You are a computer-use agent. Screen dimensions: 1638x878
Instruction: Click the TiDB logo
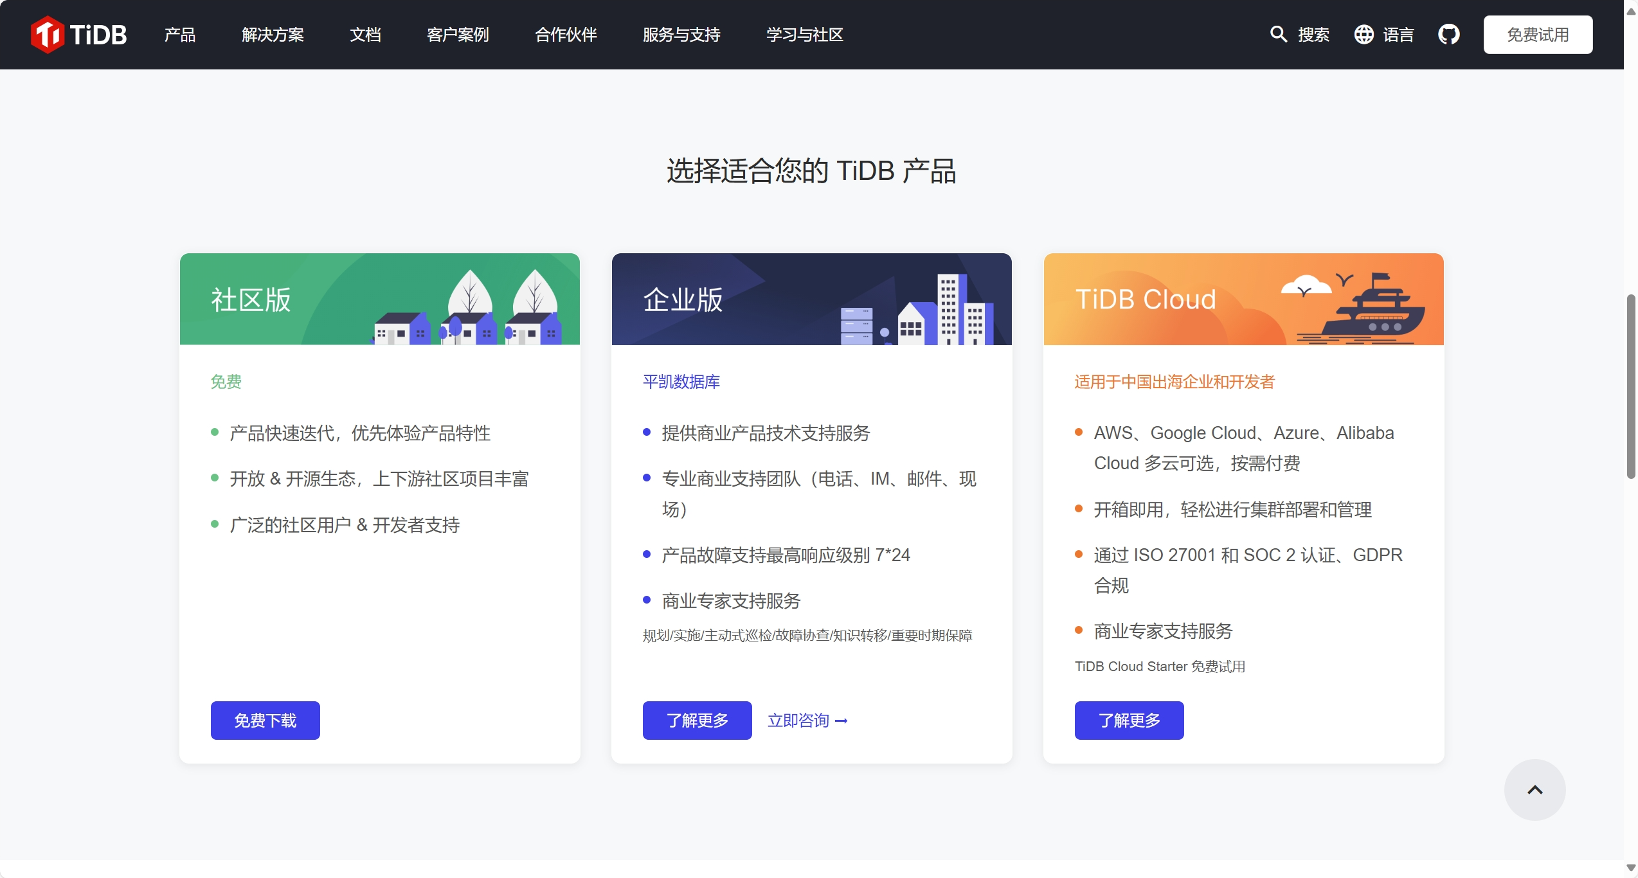tap(78, 35)
